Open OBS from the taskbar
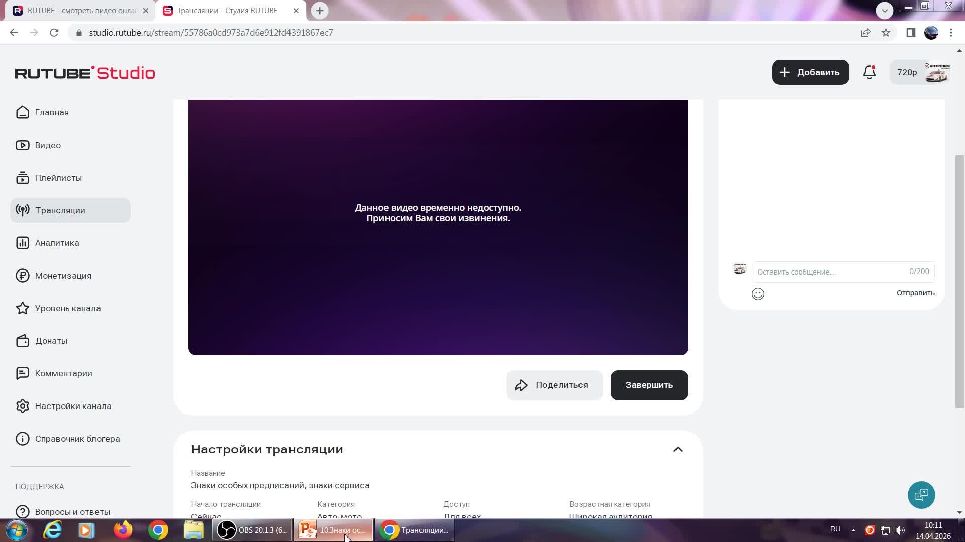 click(251, 530)
